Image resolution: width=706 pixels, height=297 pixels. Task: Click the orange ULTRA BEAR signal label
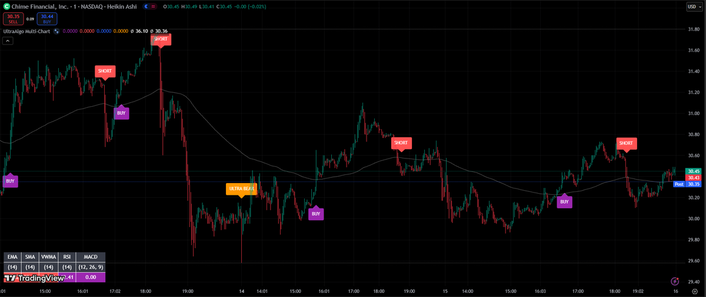[241, 189]
